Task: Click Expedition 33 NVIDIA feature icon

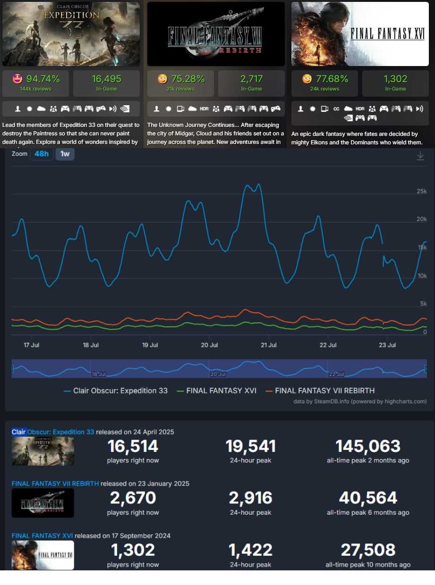Action: point(124,109)
